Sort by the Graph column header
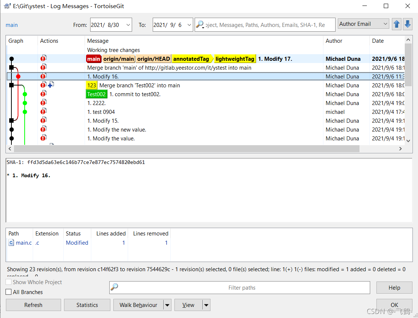This screenshot has width=418, height=318. tap(22, 41)
